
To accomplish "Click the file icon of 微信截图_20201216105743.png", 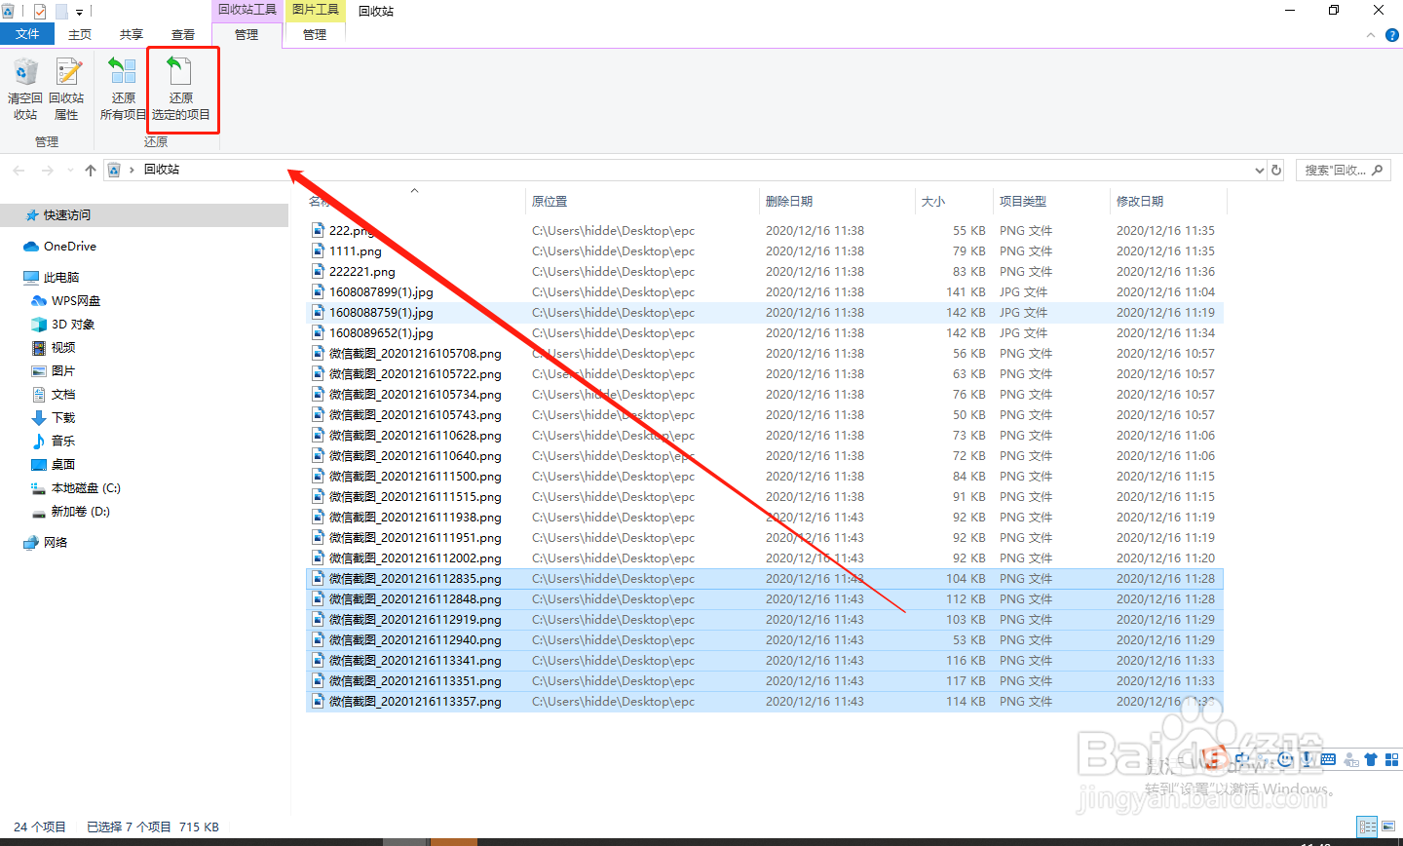I will tap(318, 415).
